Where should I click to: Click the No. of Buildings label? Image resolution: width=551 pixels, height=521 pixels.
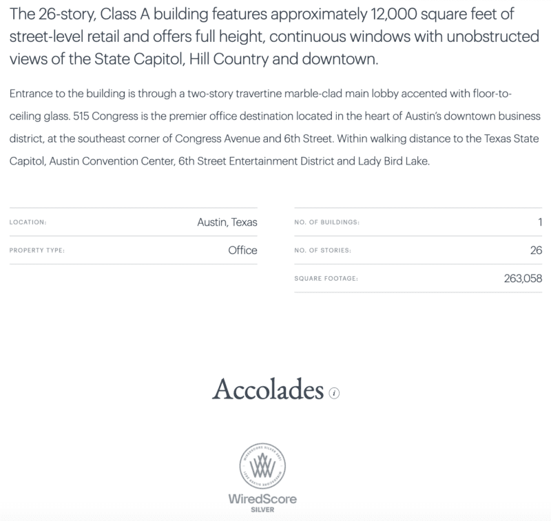(326, 222)
